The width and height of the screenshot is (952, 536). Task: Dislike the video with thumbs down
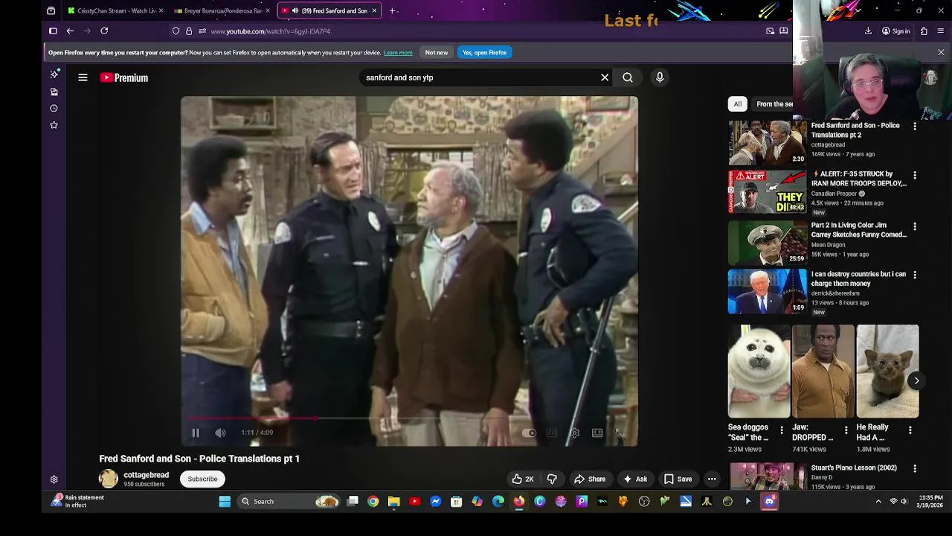click(552, 479)
